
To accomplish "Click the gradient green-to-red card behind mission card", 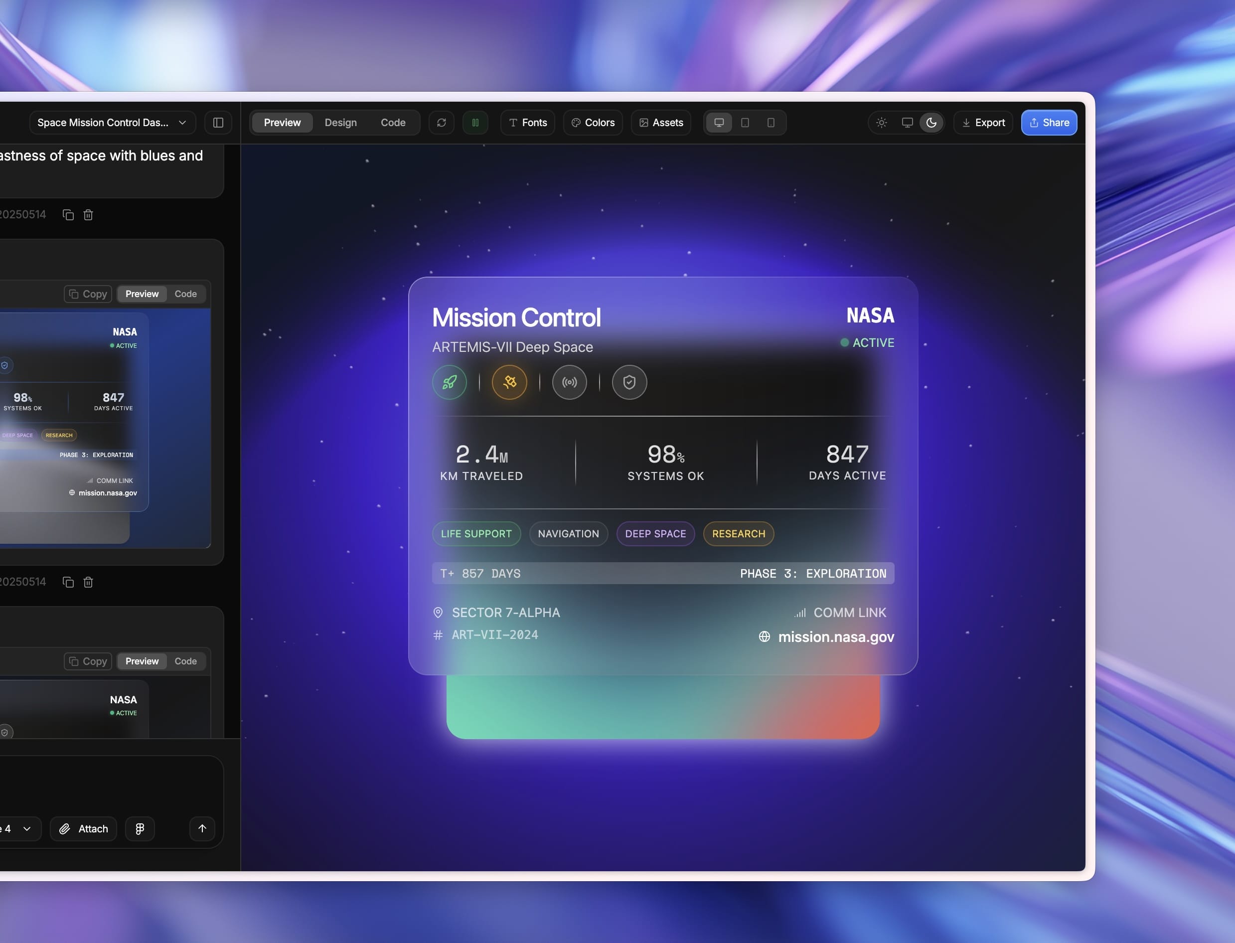I will 663,707.
